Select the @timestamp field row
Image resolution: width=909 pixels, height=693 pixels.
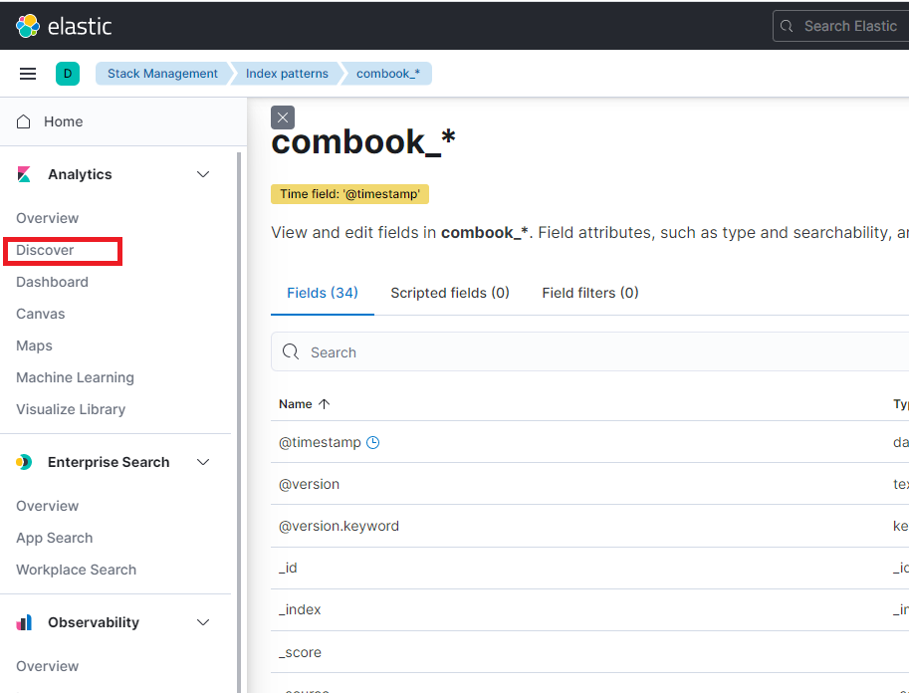(x=589, y=442)
